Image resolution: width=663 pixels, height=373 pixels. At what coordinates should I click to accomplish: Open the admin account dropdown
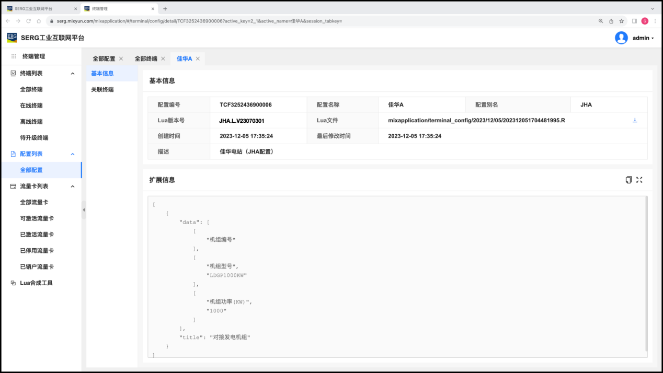pos(643,38)
